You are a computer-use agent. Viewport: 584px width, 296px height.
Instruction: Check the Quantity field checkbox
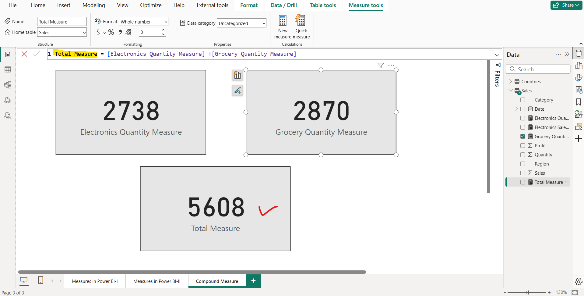click(x=523, y=155)
